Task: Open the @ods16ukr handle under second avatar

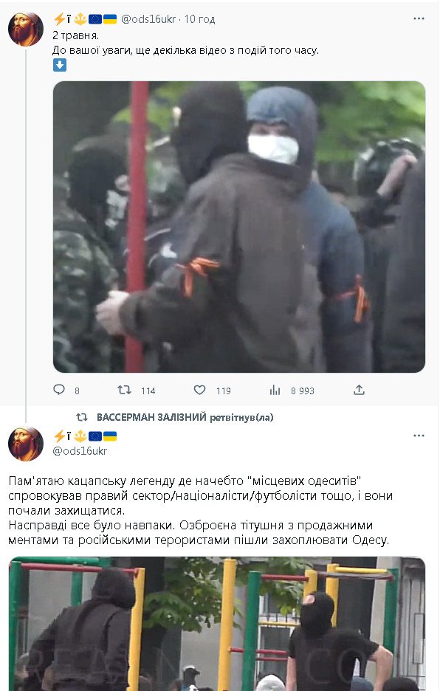Action: pos(80,451)
